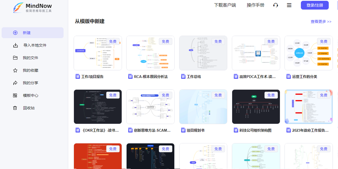Expand templates with 查看更多 link

point(321,21)
